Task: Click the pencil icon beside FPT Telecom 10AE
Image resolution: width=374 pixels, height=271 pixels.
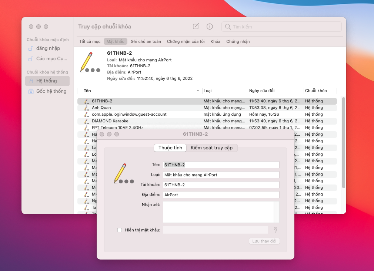Action: click(x=87, y=128)
